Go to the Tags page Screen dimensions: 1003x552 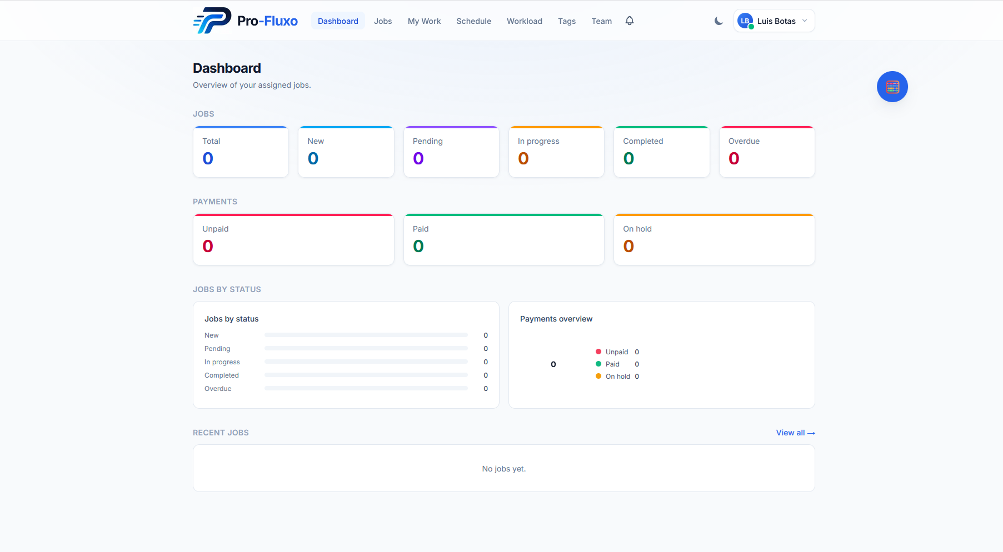click(x=567, y=21)
